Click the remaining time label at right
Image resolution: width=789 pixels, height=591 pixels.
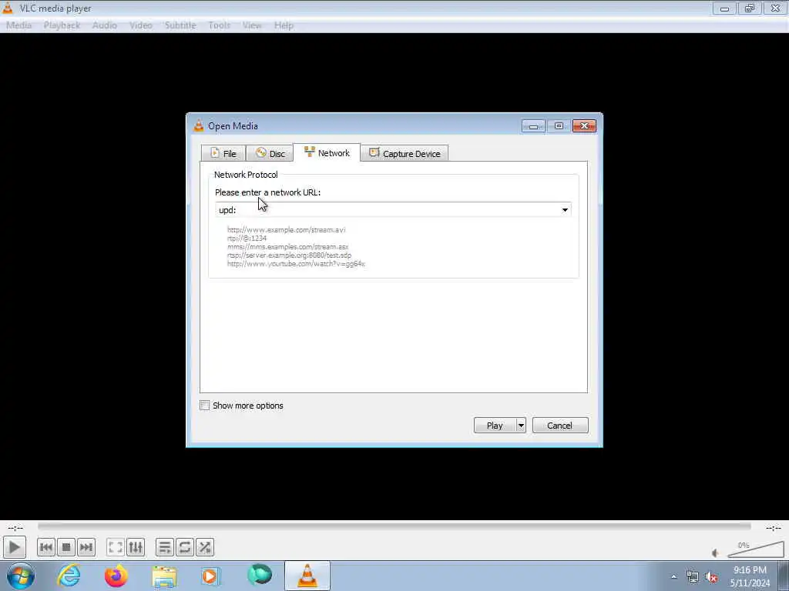click(773, 528)
